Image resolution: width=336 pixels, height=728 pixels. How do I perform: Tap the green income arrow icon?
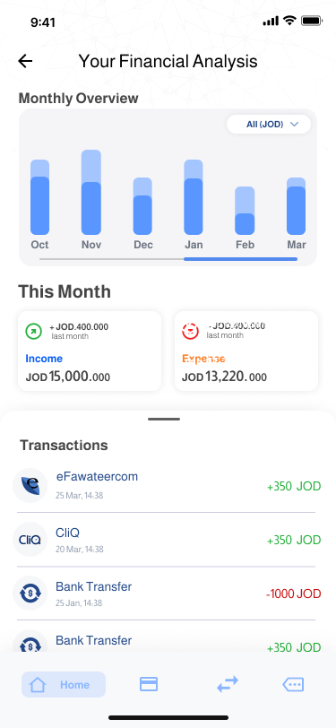point(33,331)
